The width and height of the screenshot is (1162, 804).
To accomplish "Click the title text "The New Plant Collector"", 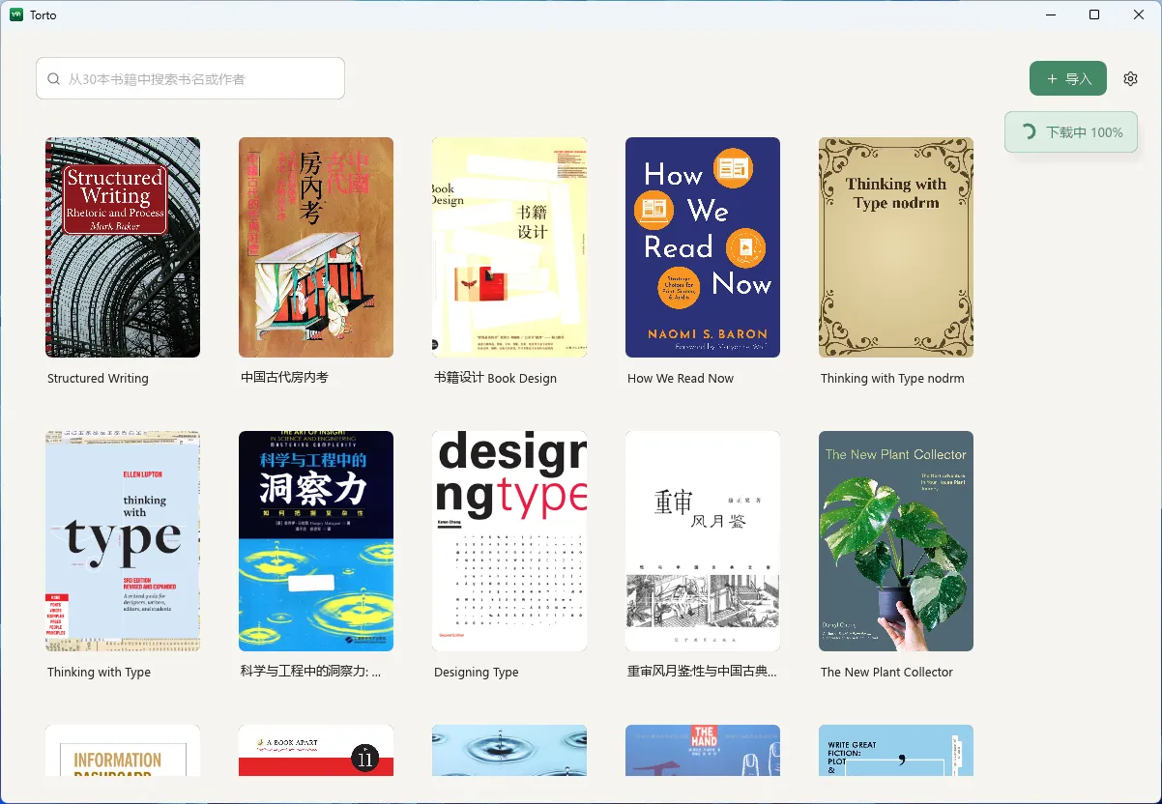I will pyautogui.click(x=886, y=673).
